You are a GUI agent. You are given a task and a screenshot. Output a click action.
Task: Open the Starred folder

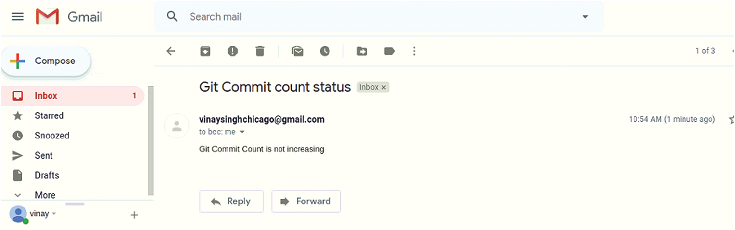pyautogui.click(x=49, y=116)
